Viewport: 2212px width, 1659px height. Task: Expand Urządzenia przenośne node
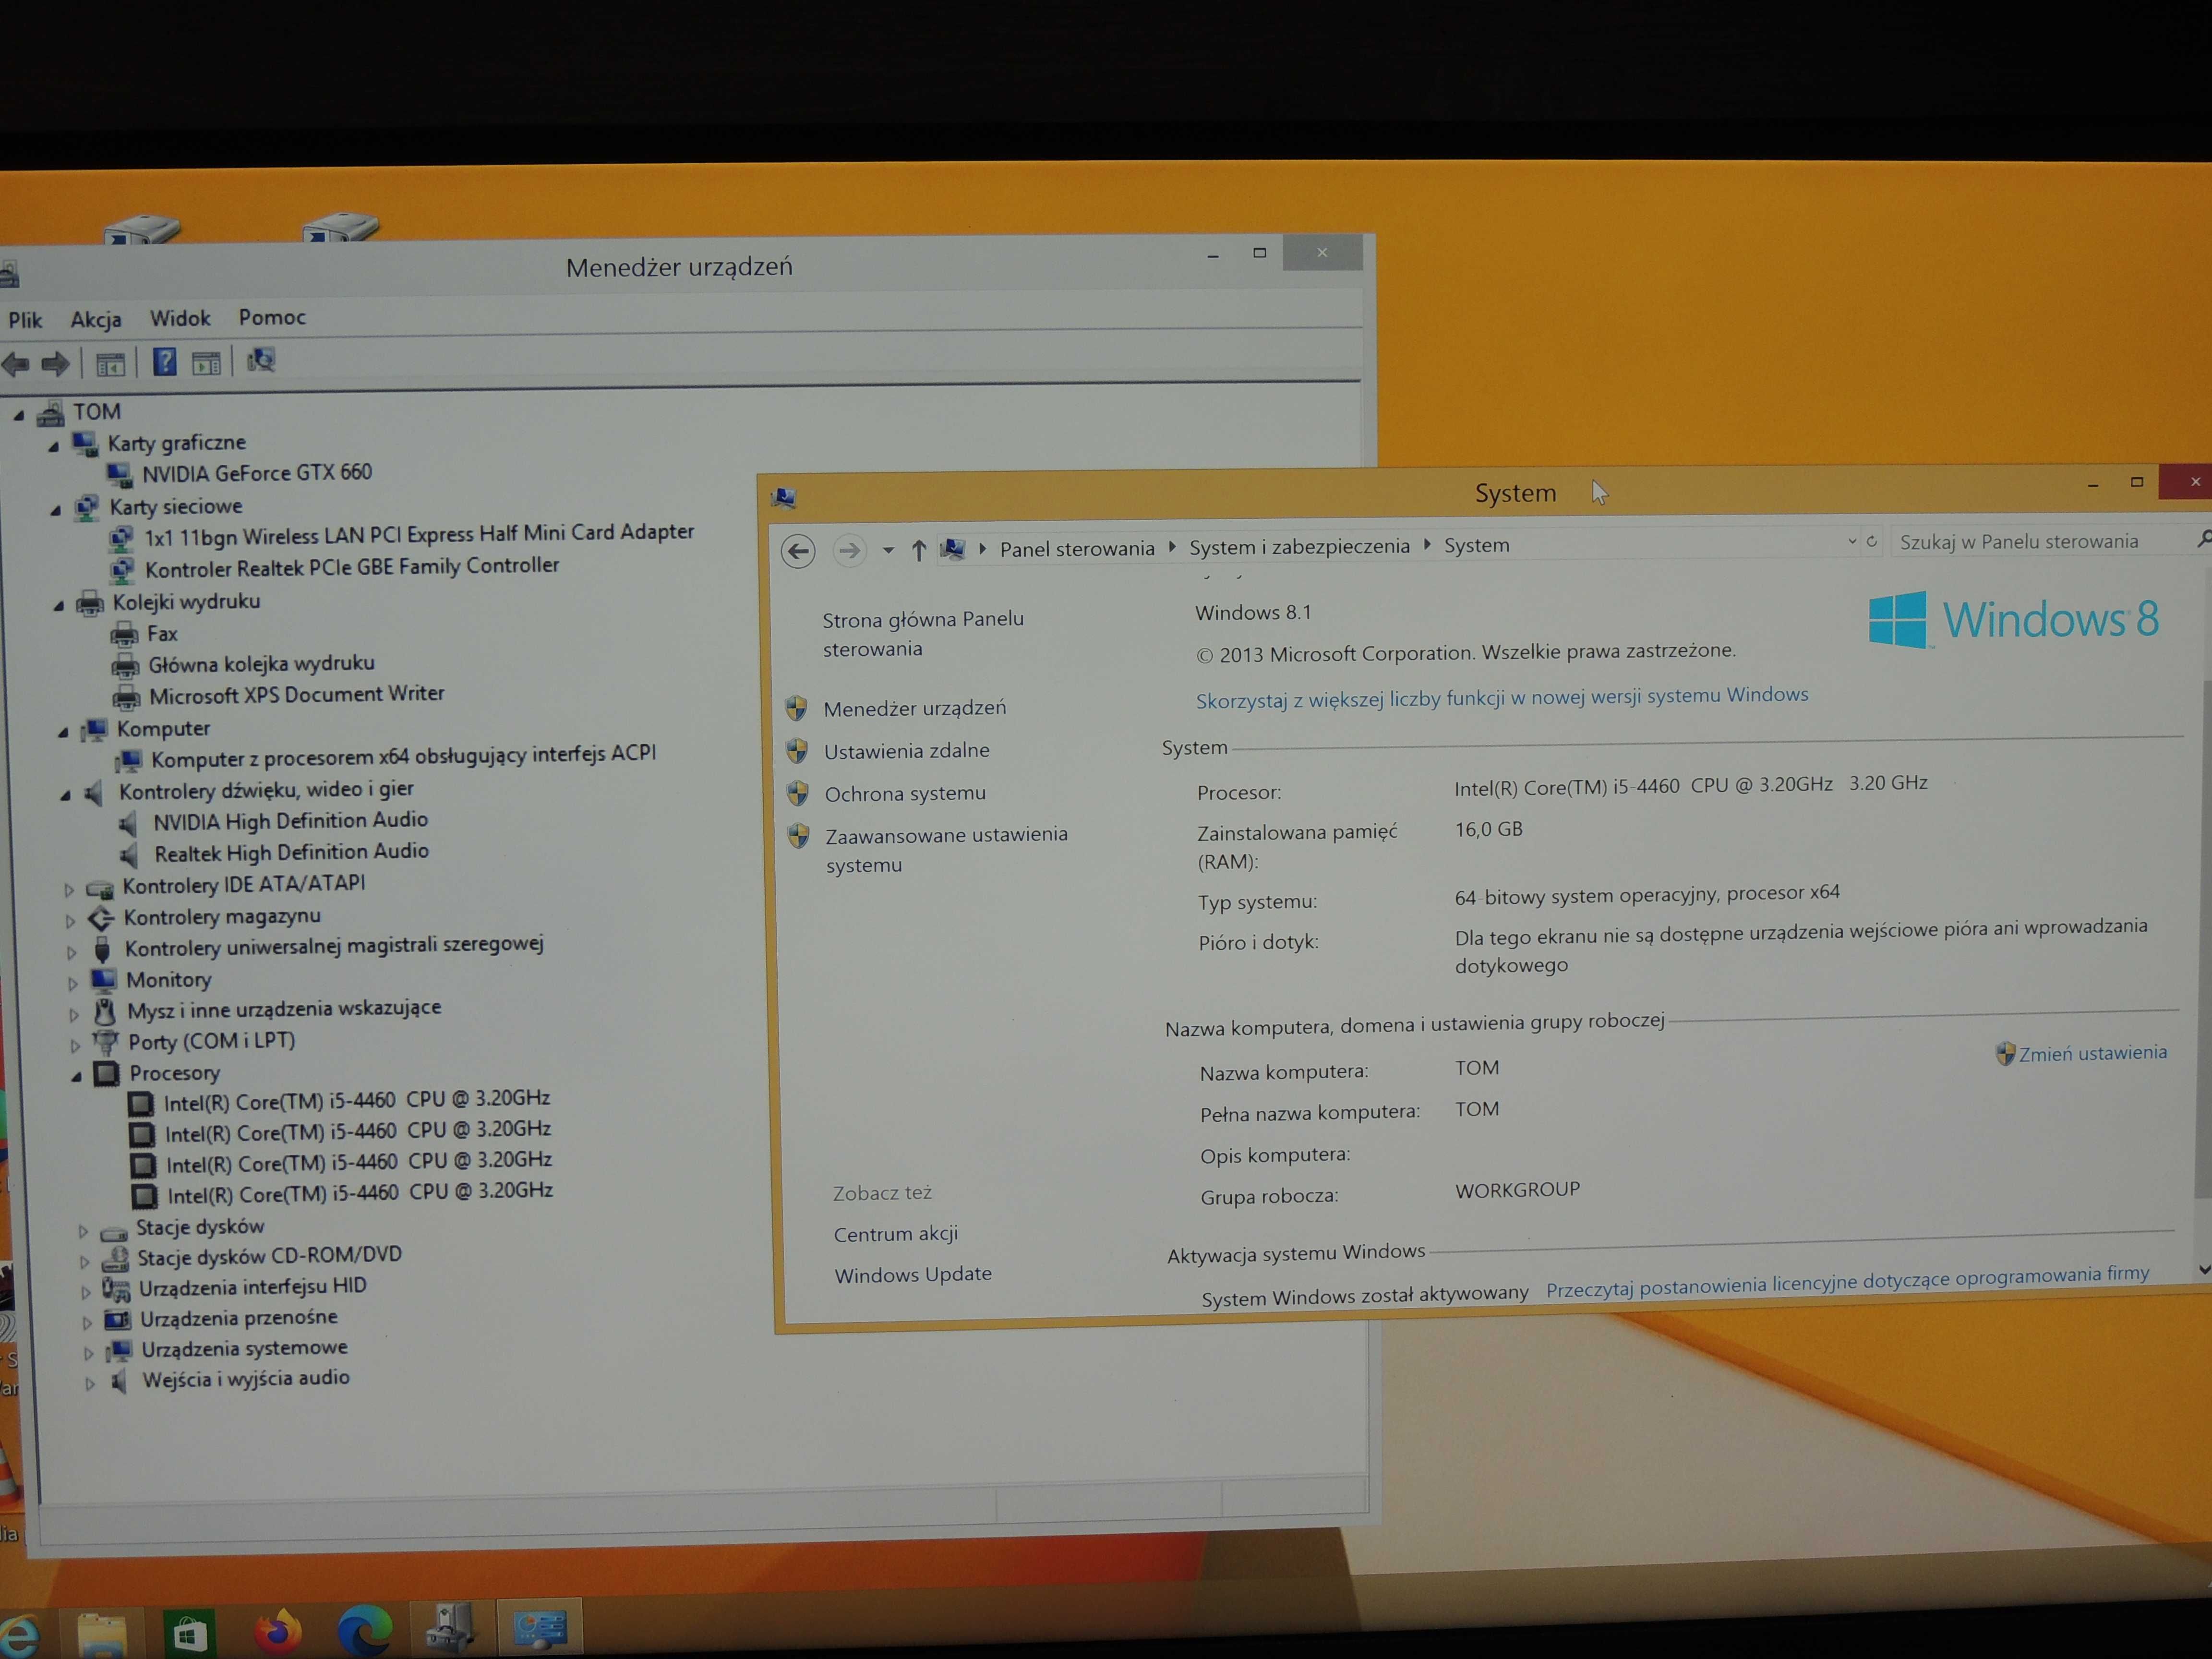pos(87,1323)
